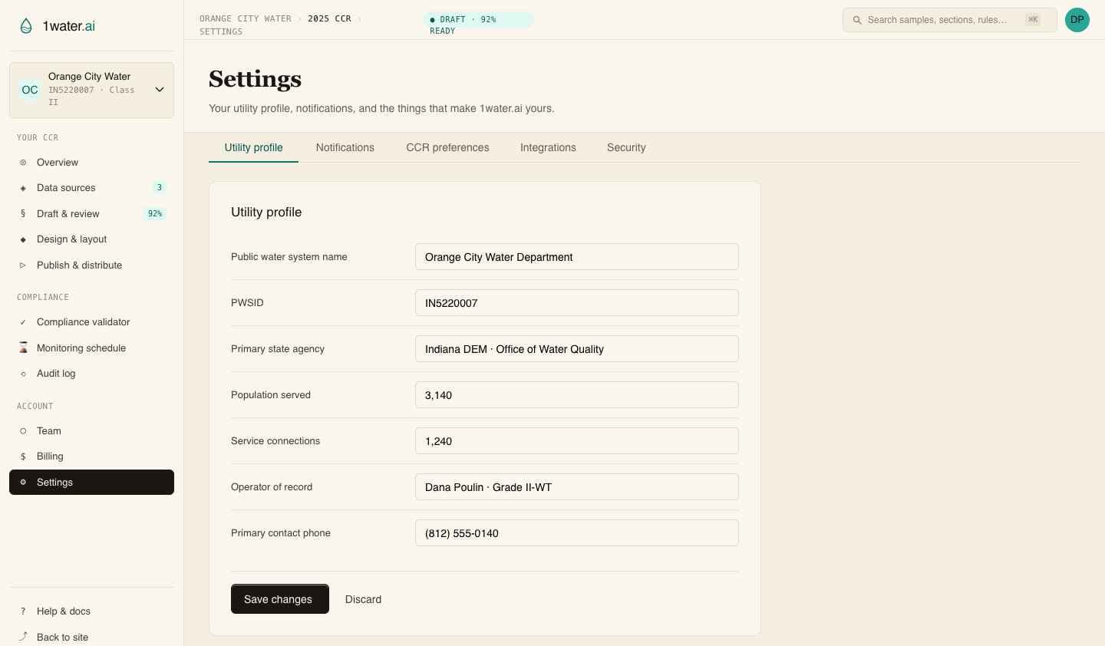Click the 1water.ai droplet logo icon
Image resolution: width=1105 pixels, height=646 pixels.
click(26, 26)
